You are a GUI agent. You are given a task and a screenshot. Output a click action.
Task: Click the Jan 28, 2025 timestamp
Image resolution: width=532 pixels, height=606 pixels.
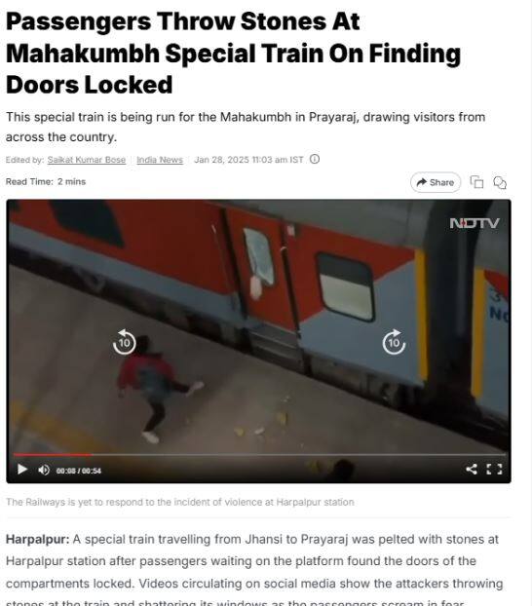click(248, 160)
